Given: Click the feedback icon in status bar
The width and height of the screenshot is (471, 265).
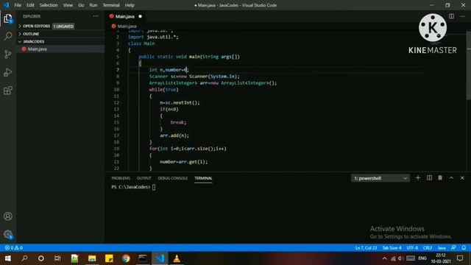Looking at the screenshot, I should (453, 247).
